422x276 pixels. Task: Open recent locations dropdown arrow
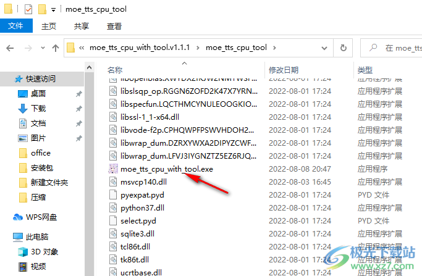point(43,48)
